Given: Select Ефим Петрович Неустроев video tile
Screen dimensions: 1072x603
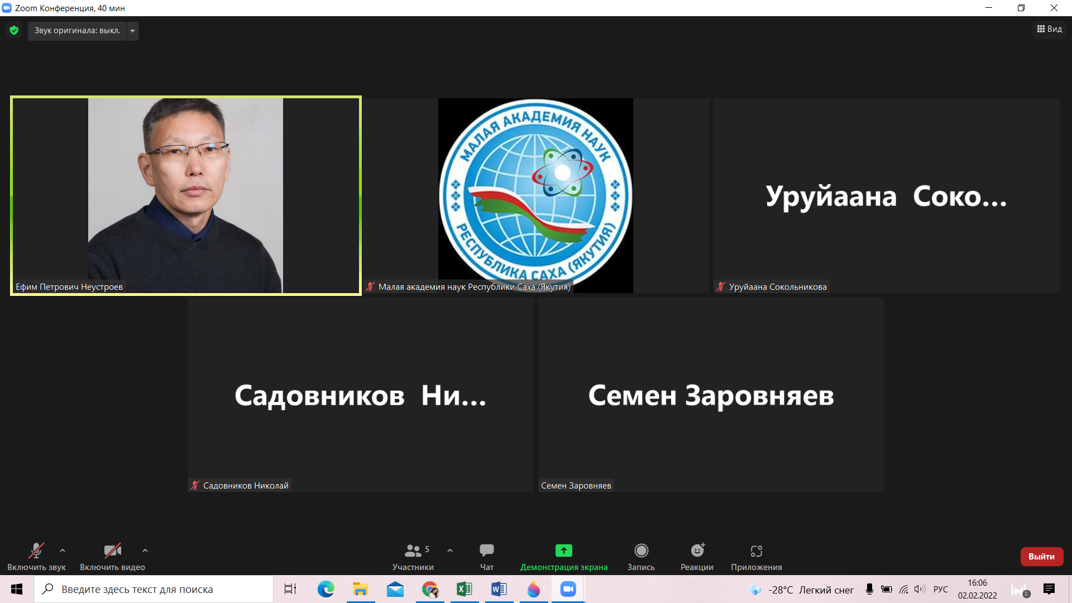Looking at the screenshot, I should [x=185, y=195].
